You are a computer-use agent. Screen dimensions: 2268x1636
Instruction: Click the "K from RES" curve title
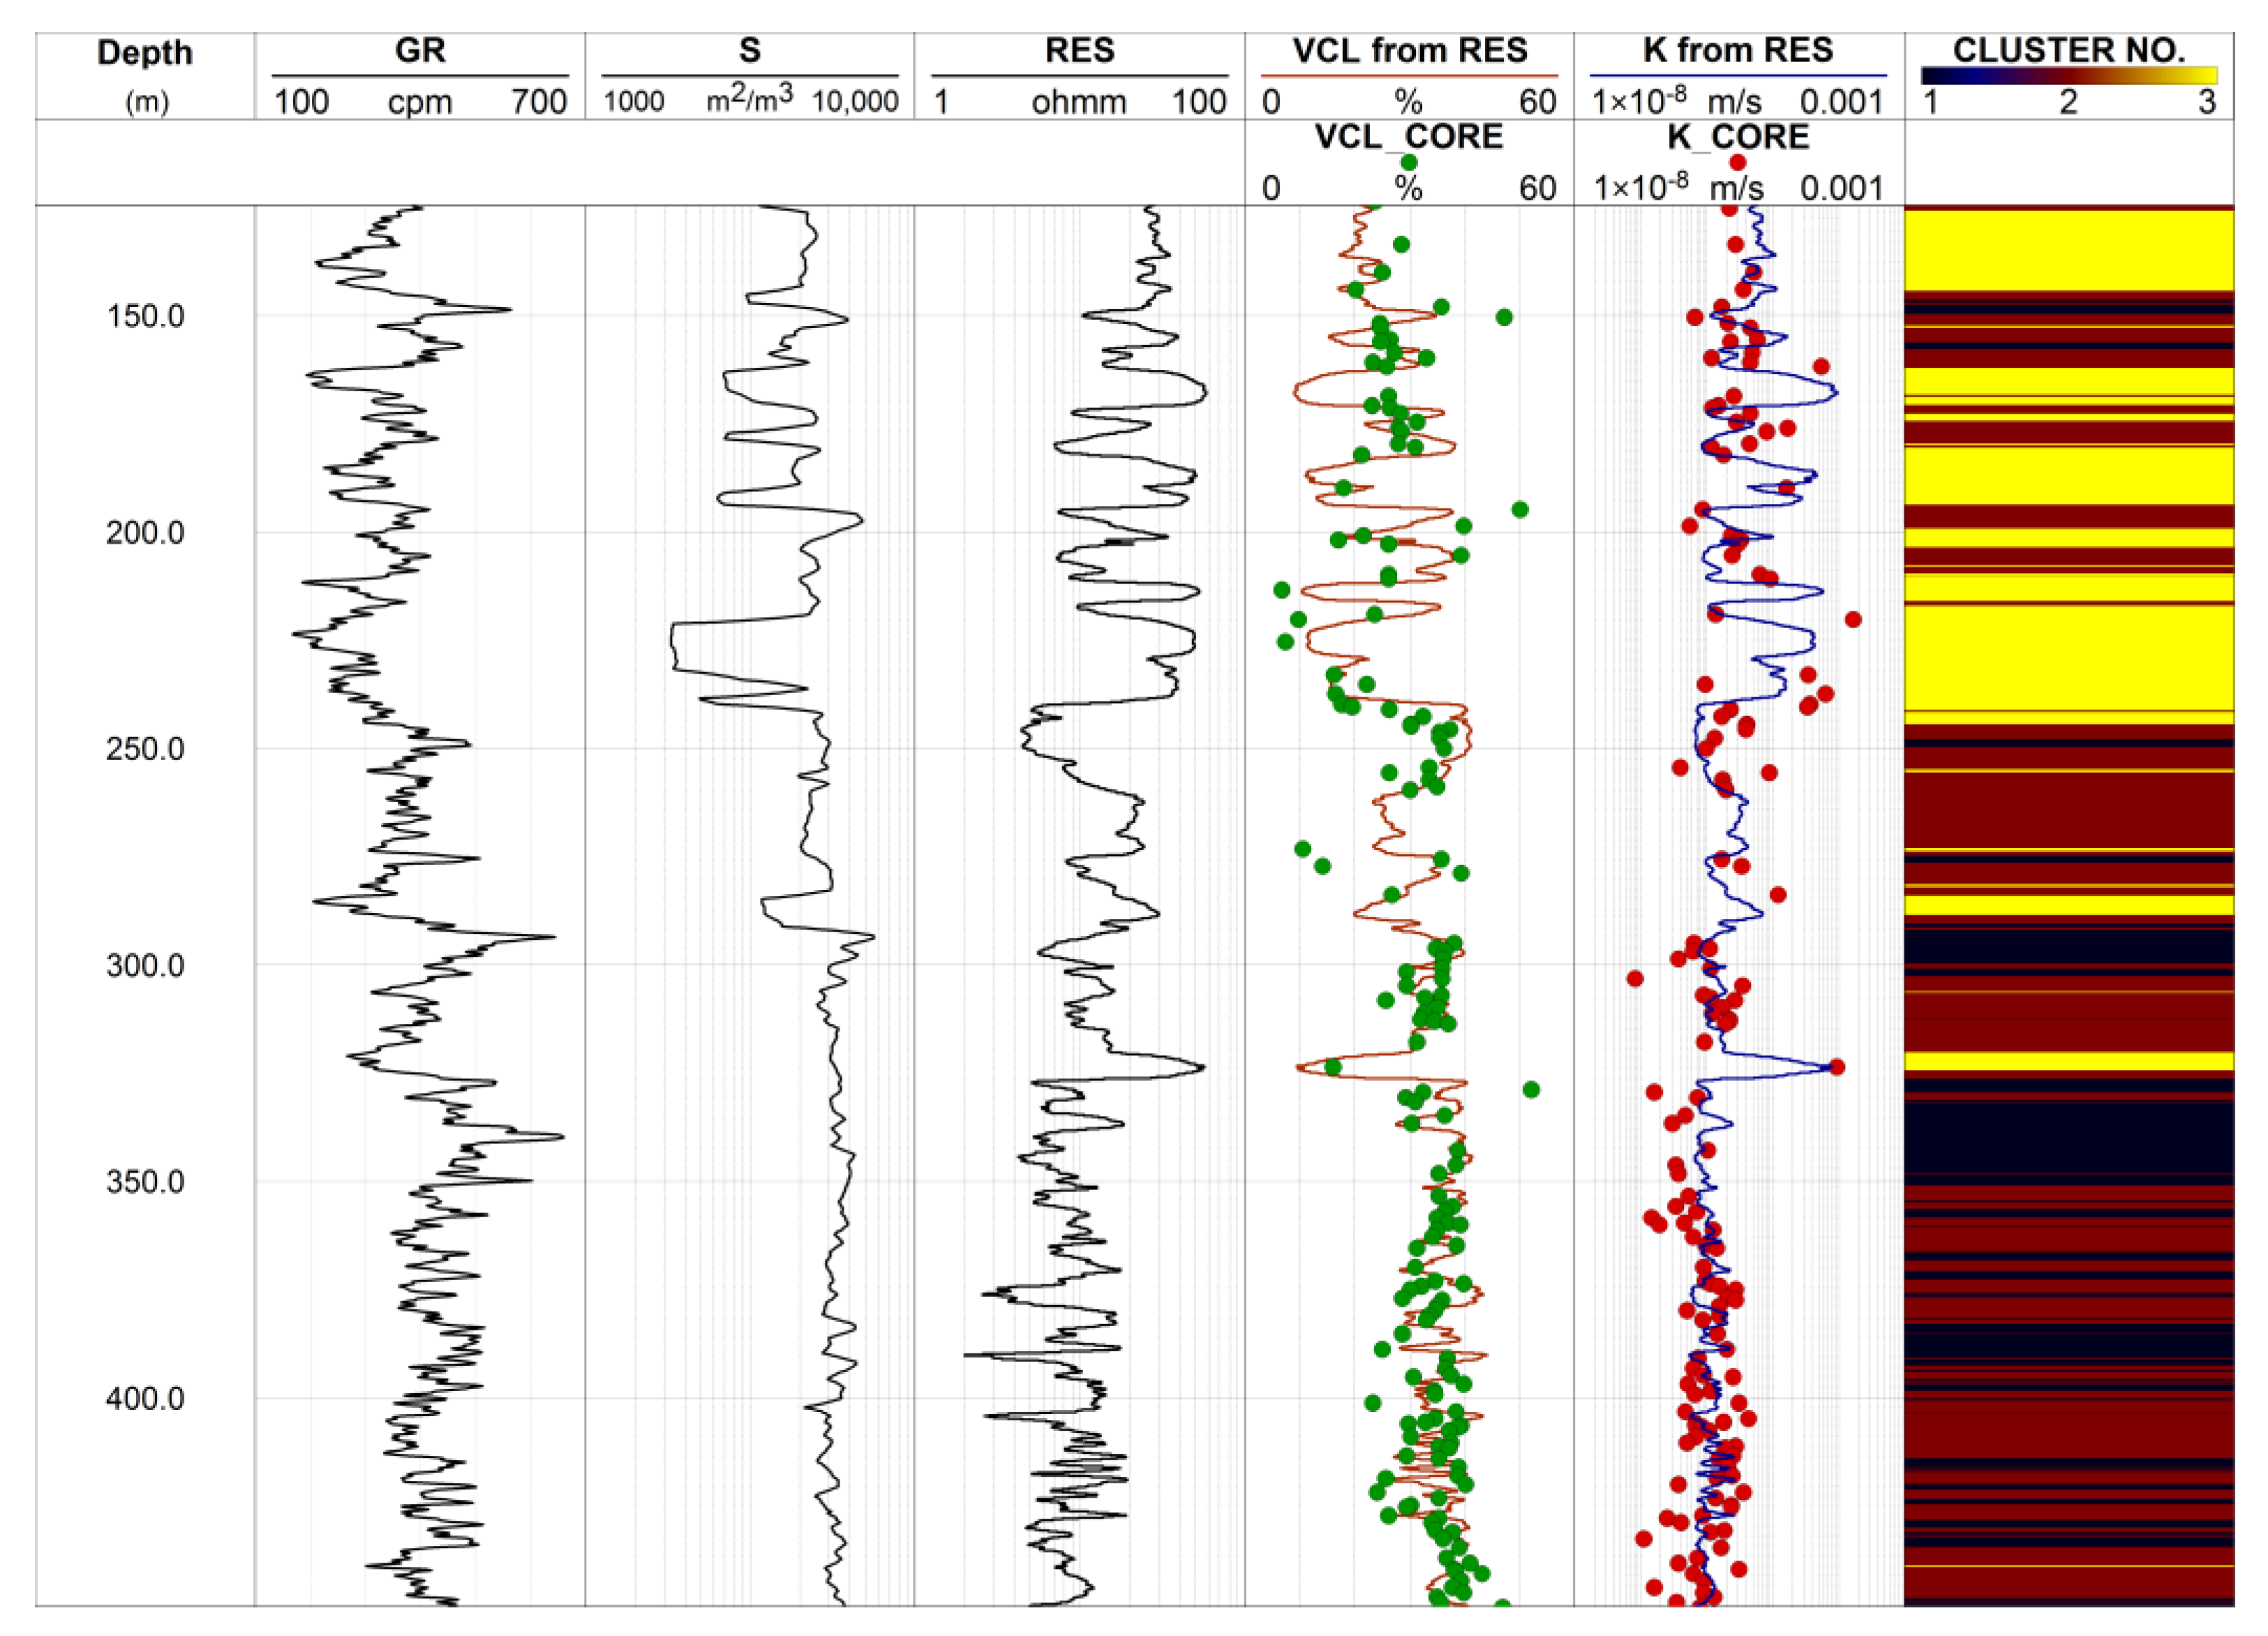[x=1738, y=50]
